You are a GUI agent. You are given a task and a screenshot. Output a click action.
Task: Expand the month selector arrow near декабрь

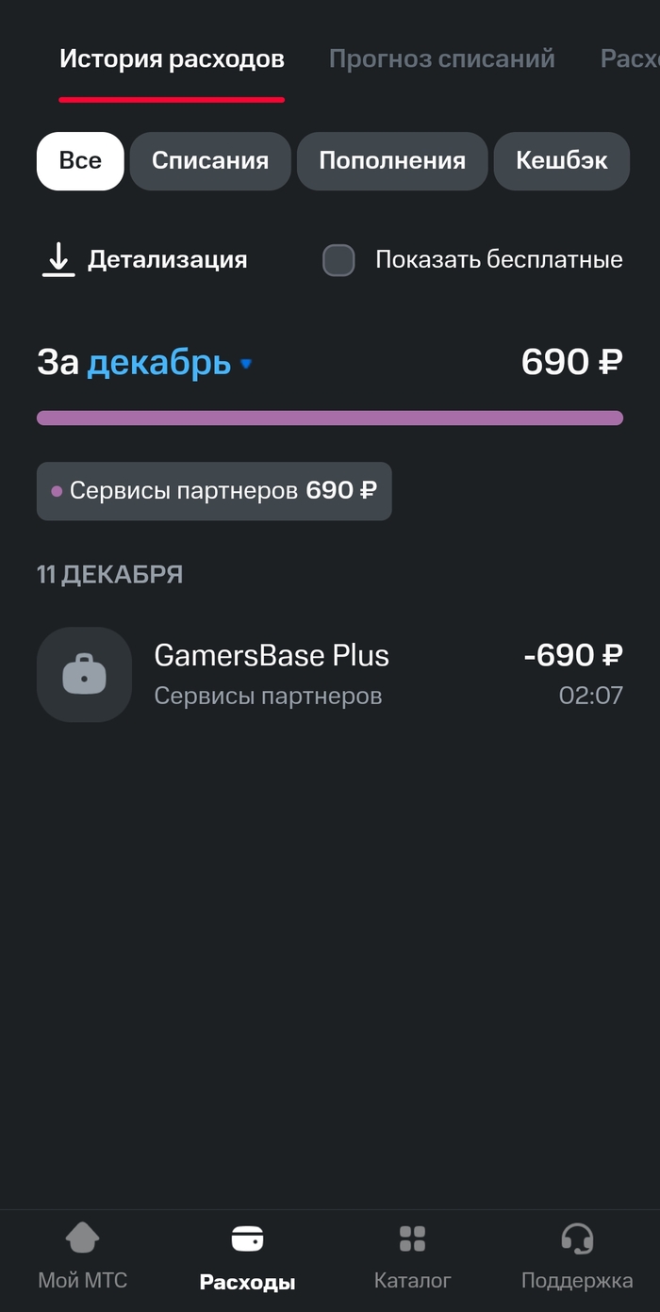click(246, 364)
